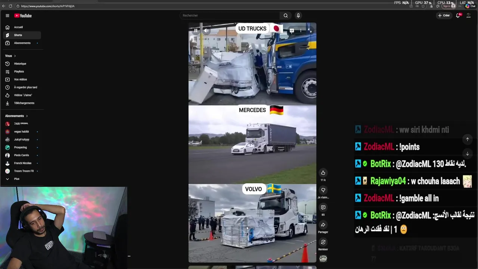Click browser back arrow
The height and width of the screenshot is (269, 478).
pyautogui.click(x=4, y=6)
